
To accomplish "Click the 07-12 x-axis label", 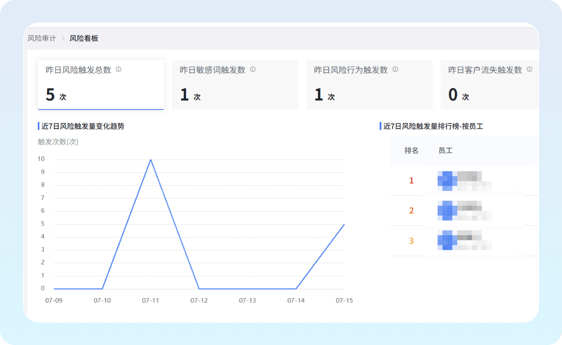I will [199, 300].
